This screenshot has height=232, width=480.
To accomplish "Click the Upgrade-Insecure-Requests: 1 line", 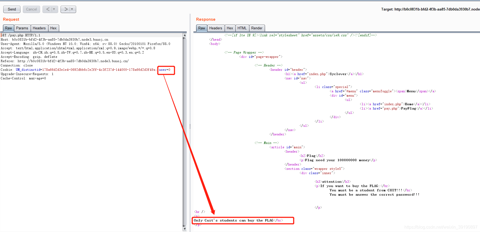I will click(x=27, y=74).
